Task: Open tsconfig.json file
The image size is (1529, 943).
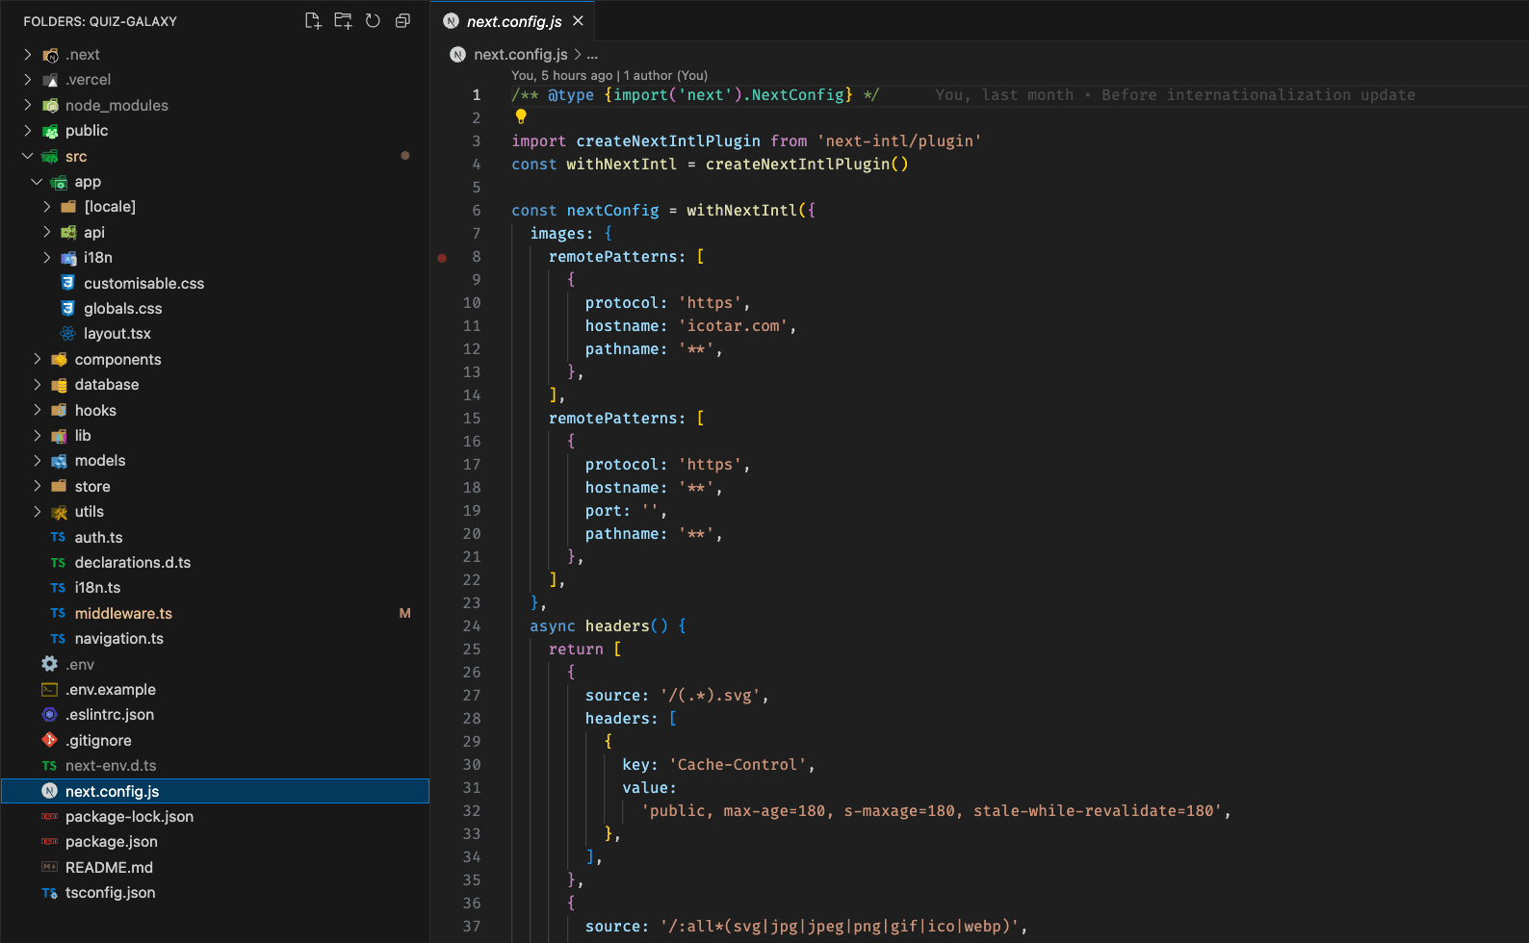Action: click(110, 893)
